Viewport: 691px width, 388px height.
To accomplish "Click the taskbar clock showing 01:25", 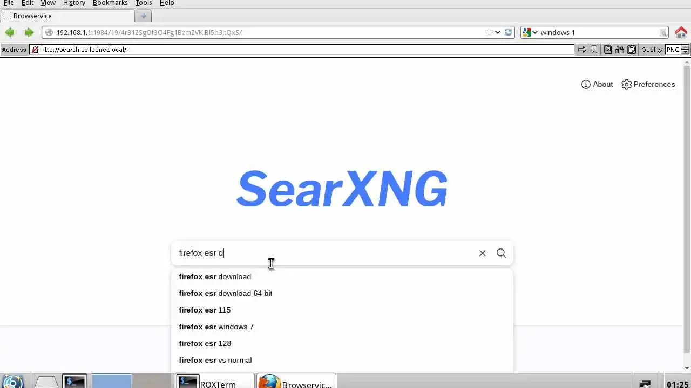I will point(677,384).
